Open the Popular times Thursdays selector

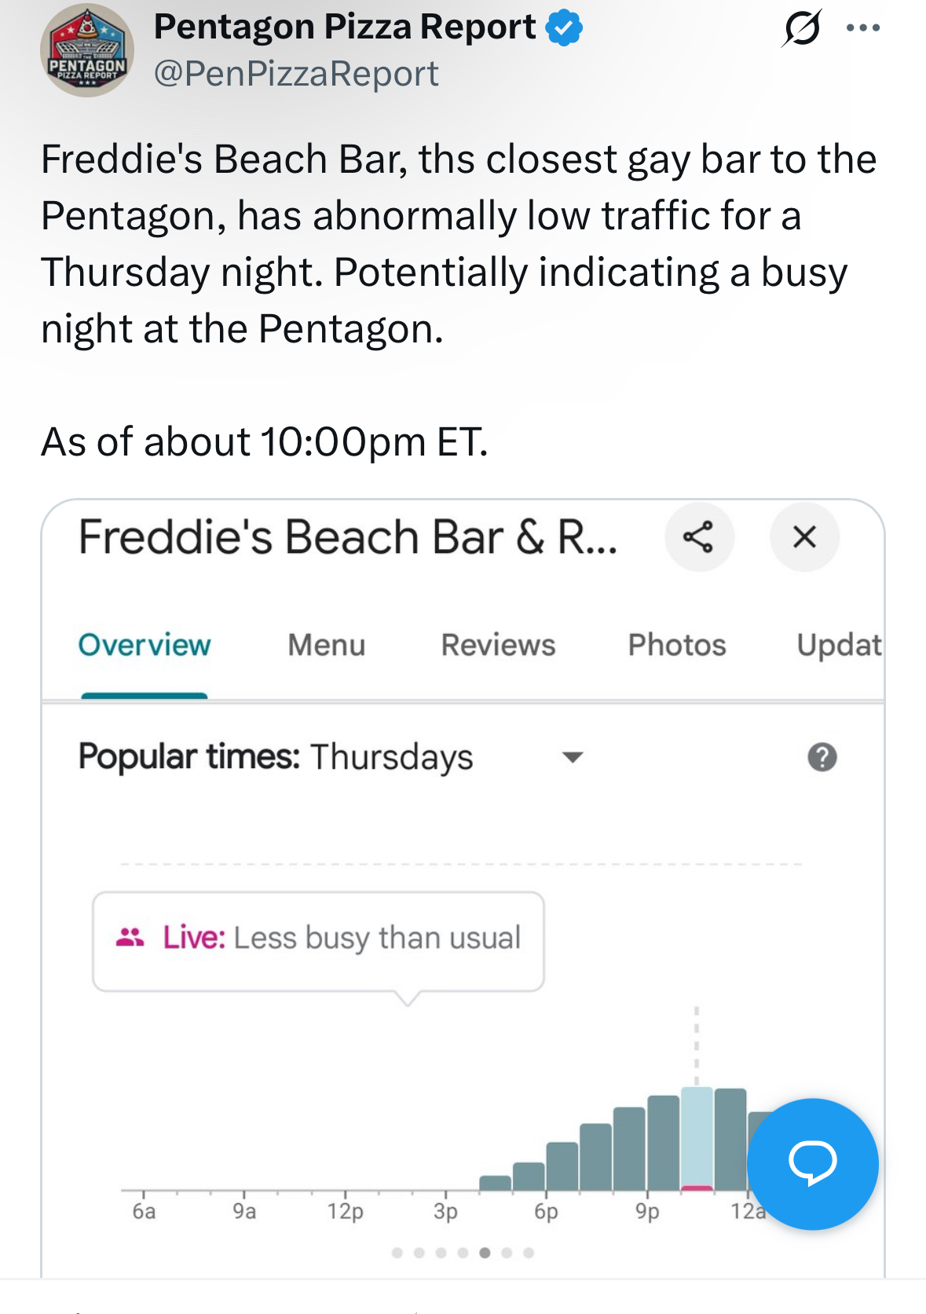[331, 757]
